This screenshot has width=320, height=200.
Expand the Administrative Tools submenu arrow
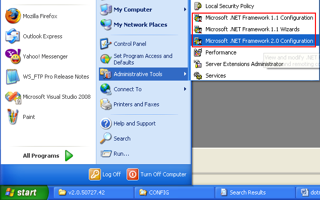click(185, 74)
